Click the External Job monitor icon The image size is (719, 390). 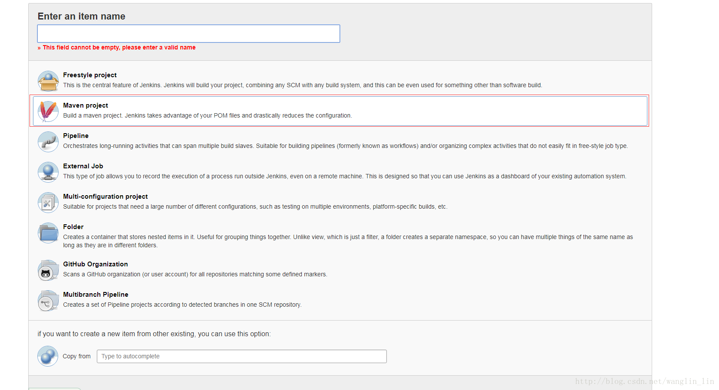48,172
